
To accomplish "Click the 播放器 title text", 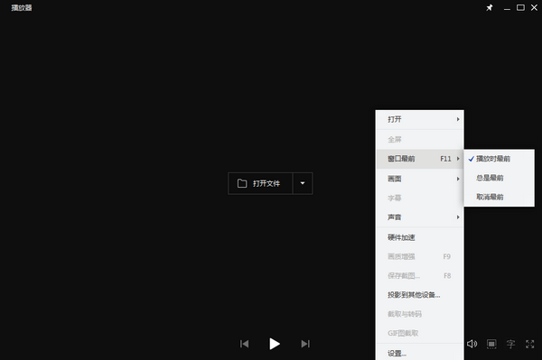I will pos(22,7).
